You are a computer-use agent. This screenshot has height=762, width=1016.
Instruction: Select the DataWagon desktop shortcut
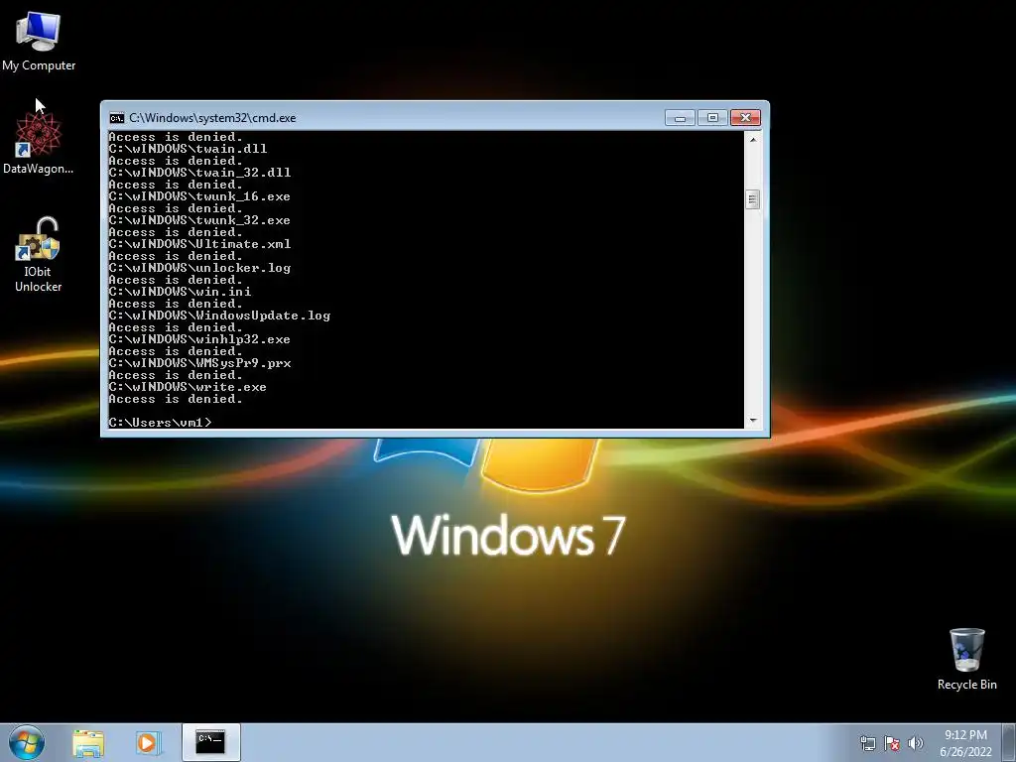coord(39,144)
